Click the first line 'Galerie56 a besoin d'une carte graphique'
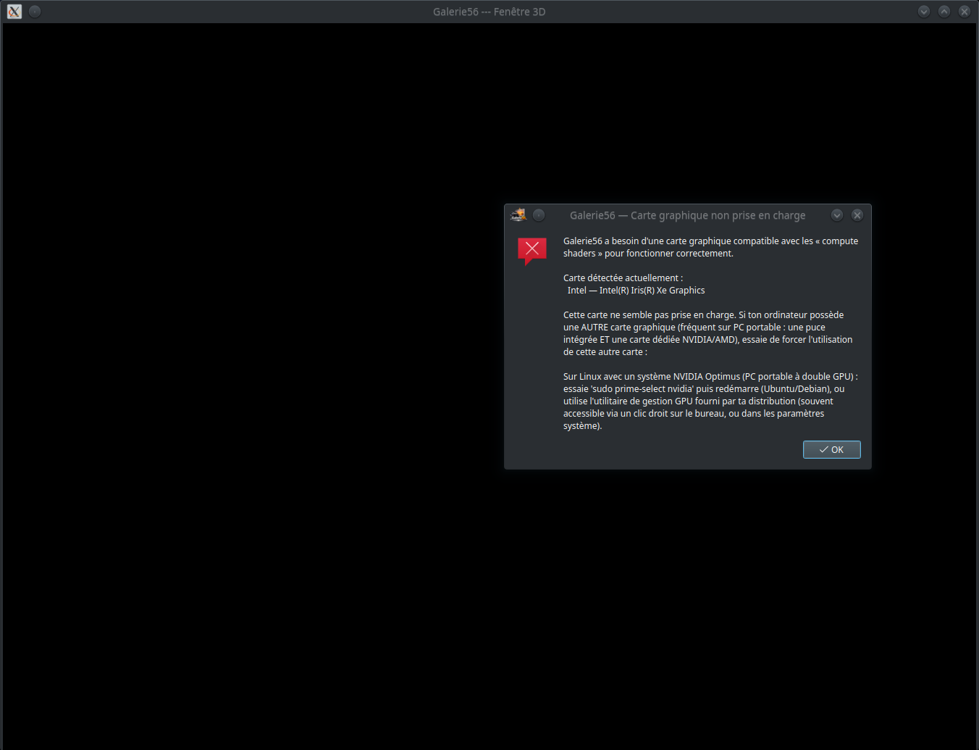The width and height of the screenshot is (979, 750). pos(710,241)
